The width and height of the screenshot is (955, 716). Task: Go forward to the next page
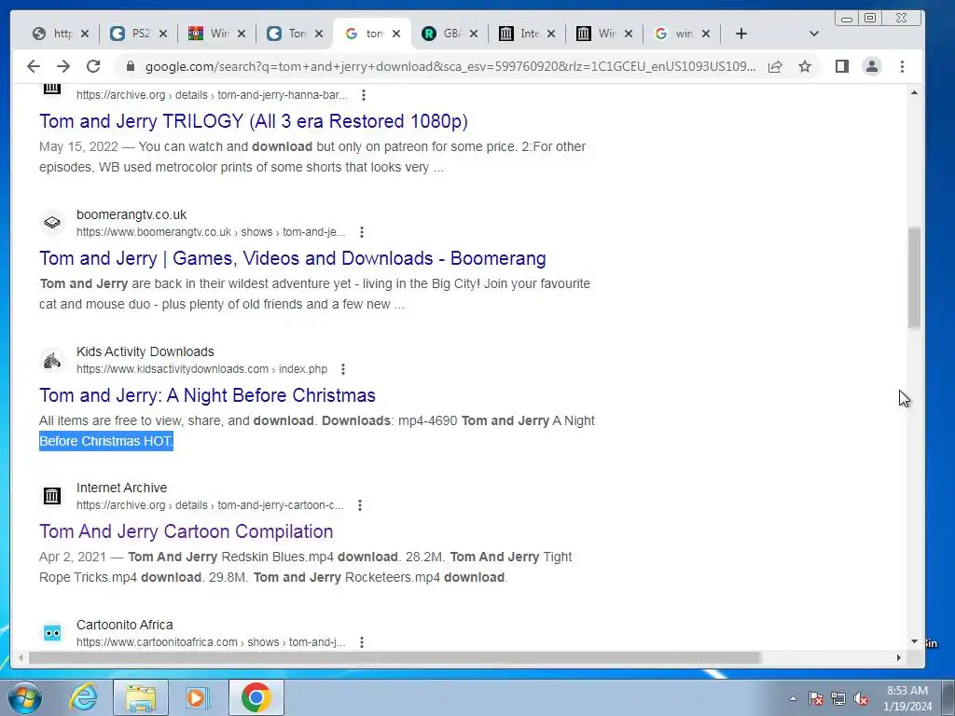pyautogui.click(x=63, y=66)
